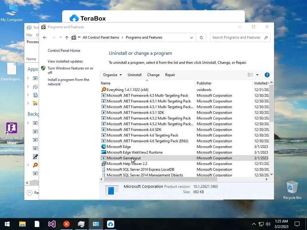
Task: Open the Recycle Bin
Action: 292,190
